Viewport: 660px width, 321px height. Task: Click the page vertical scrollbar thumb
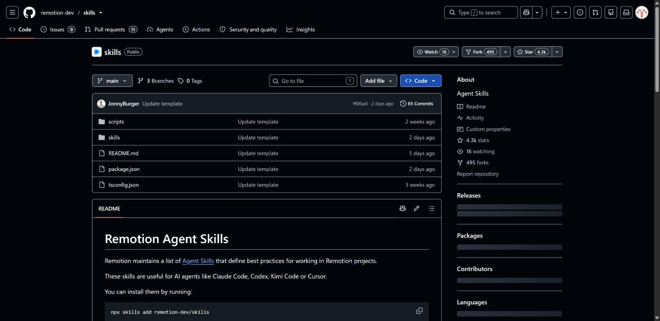[657, 49]
